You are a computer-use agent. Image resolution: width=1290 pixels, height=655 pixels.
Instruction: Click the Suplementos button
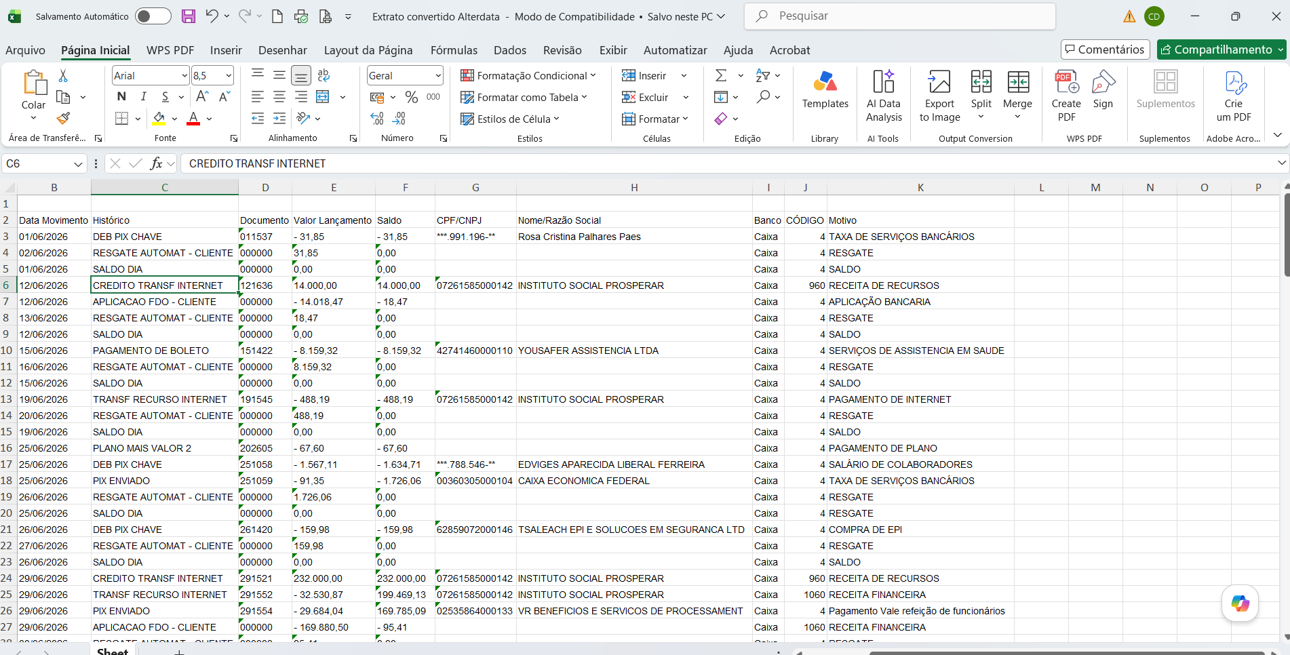[x=1165, y=89]
